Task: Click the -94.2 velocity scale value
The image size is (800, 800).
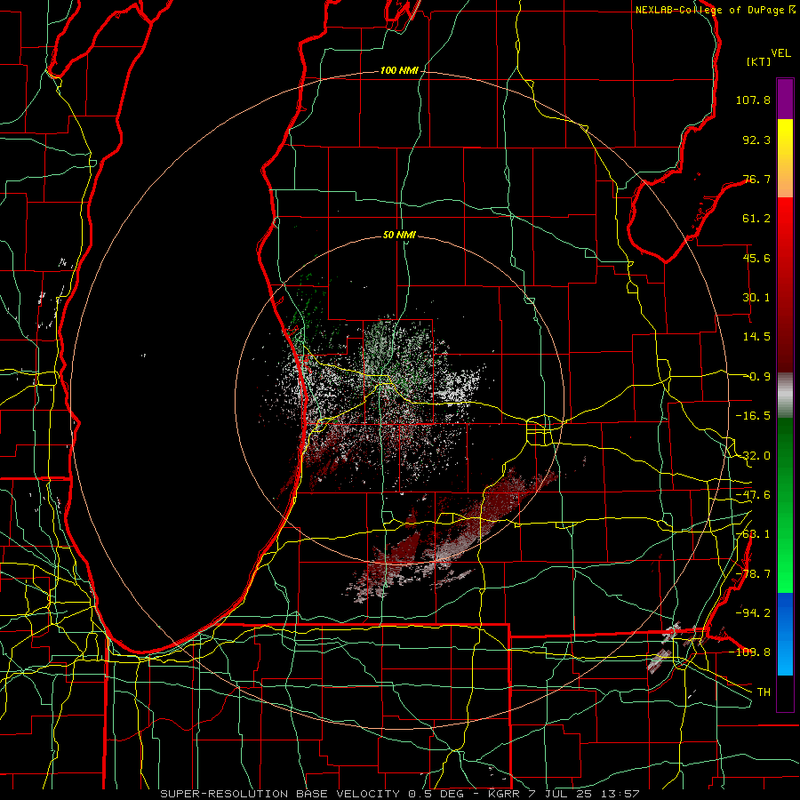Action: click(x=753, y=612)
